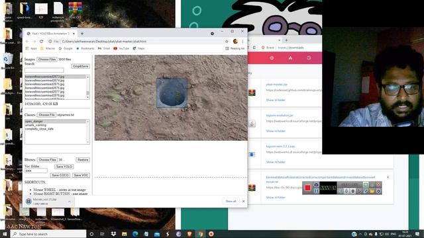424x238 pixels.
Task: Open the Gmail bookmark
Action: tap(104, 48)
